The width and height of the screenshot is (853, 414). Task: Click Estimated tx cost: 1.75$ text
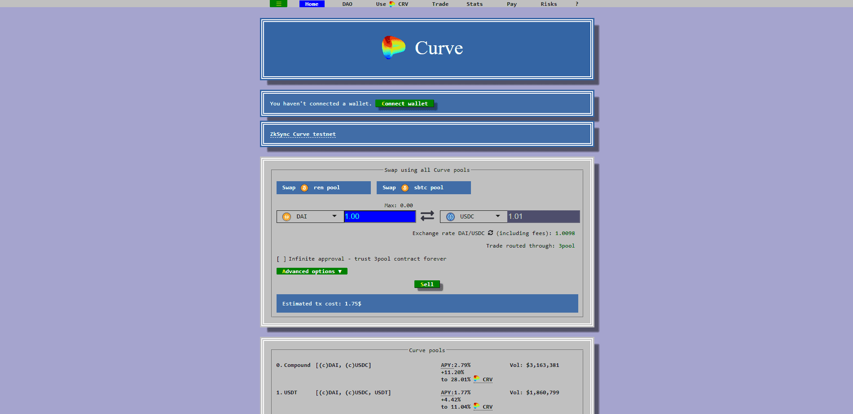[x=321, y=304]
